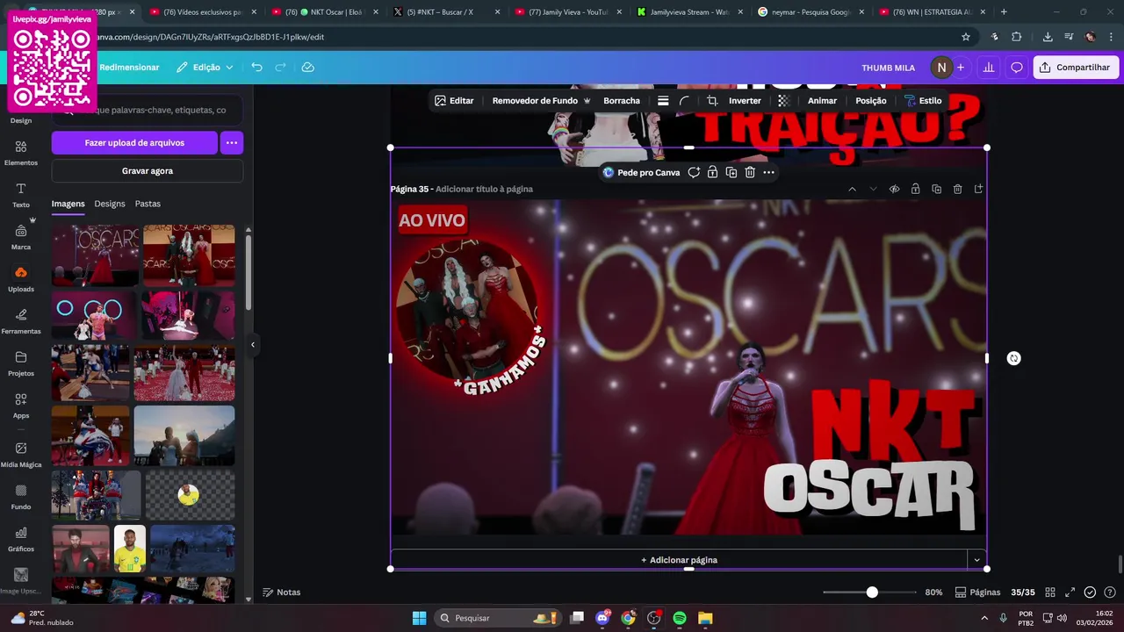Image resolution: width=1124 pixels, height=632 pixels.
Task: Toggle the design check circle icon
Action: (1090, 592)
